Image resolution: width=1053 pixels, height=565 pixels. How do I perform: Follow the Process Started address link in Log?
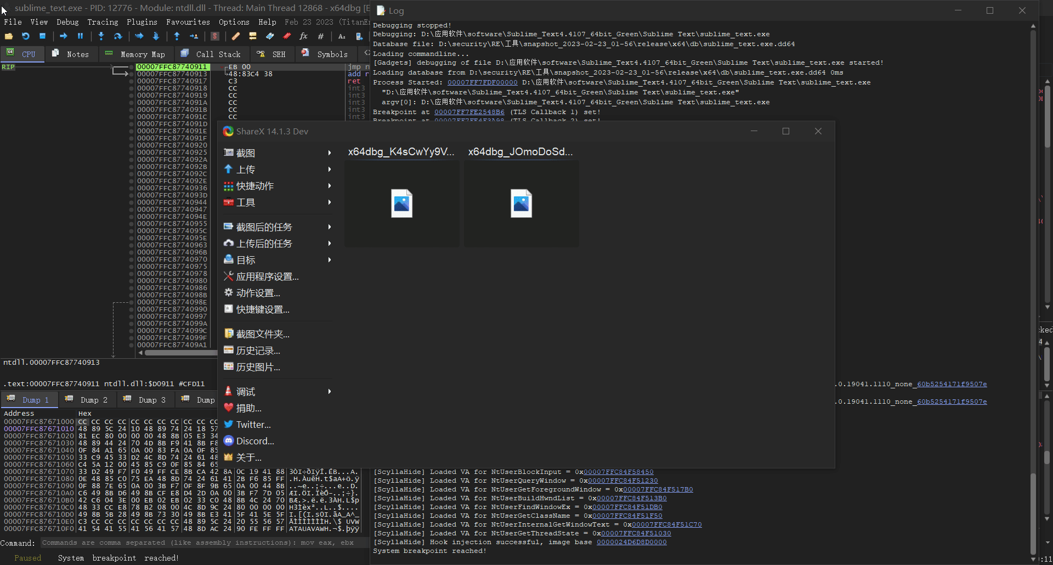[x=482, y=82]
